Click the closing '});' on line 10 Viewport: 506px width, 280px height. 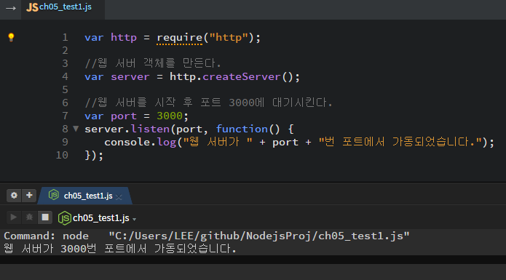(x=94, y=156)
